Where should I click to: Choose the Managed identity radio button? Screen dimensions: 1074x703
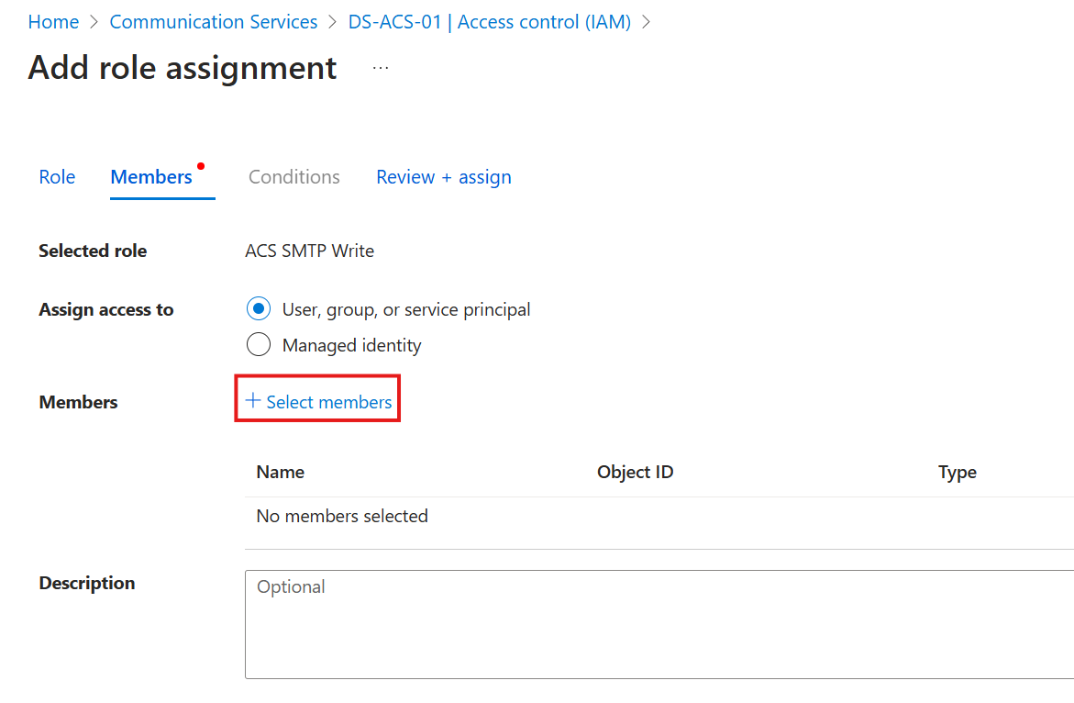pos(259,345)
